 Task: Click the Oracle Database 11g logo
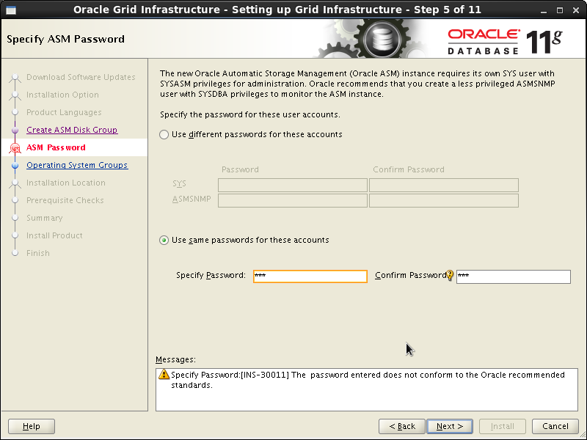505,42
